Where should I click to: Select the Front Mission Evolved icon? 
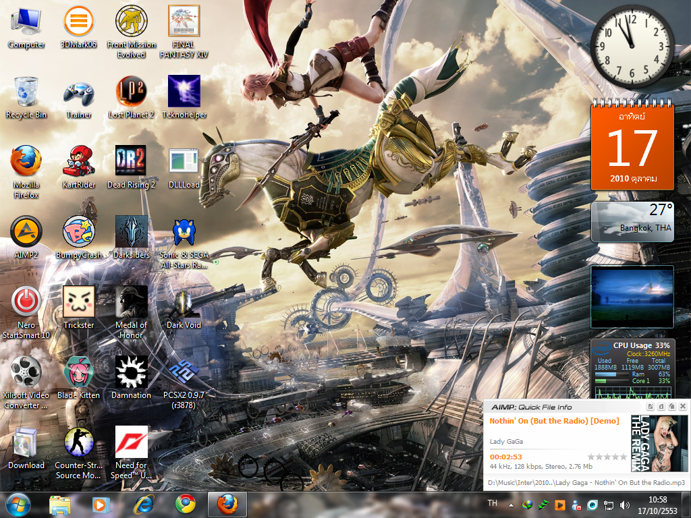coord(132,32)
